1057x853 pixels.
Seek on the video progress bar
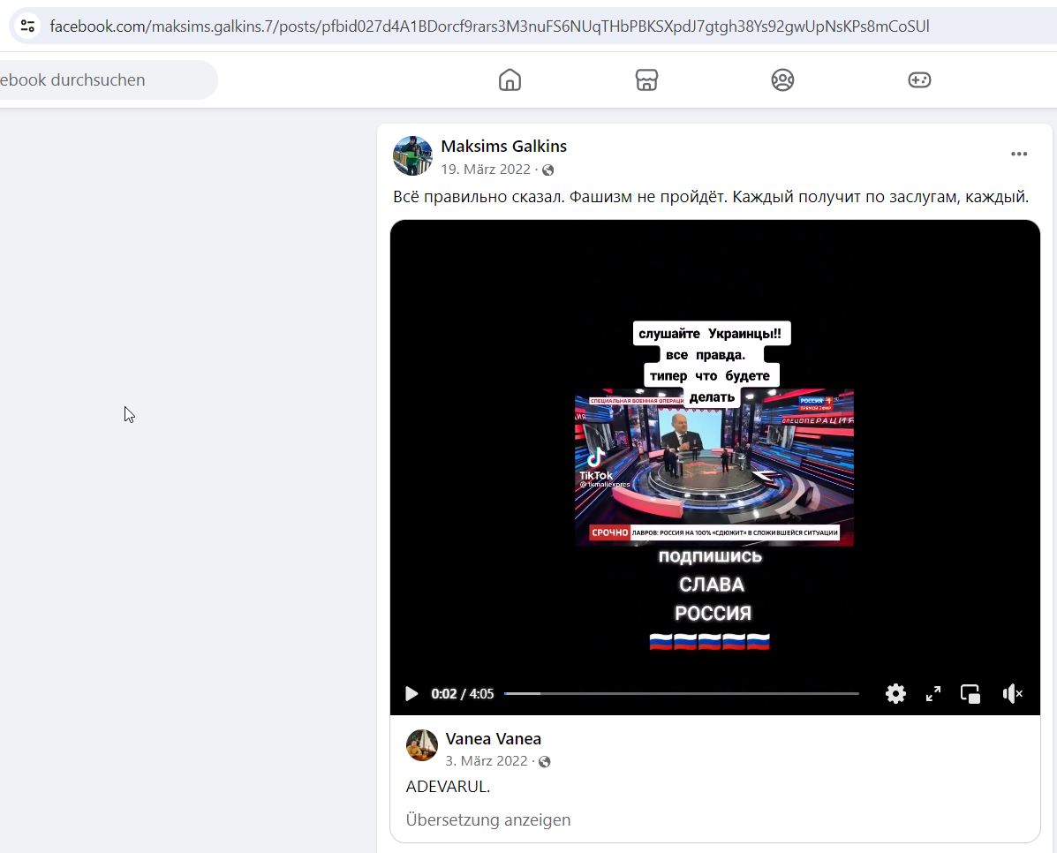pyautogui.click(x=682, y=693)
